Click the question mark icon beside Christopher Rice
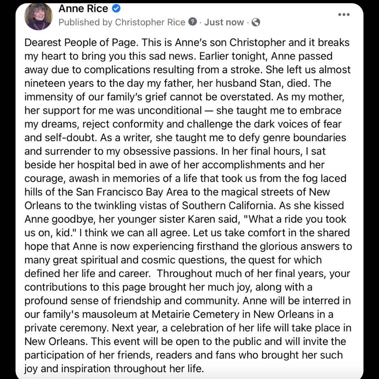Image resolution: width=379 pixels, height=379 pixels. click(192, 22)
